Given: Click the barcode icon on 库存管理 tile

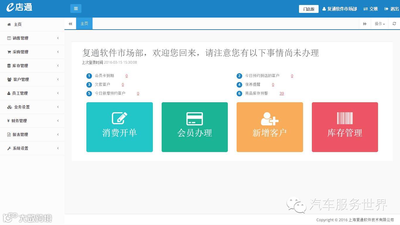Looking at the screenshot, I should pyautogui.click(x=345, y=118).
